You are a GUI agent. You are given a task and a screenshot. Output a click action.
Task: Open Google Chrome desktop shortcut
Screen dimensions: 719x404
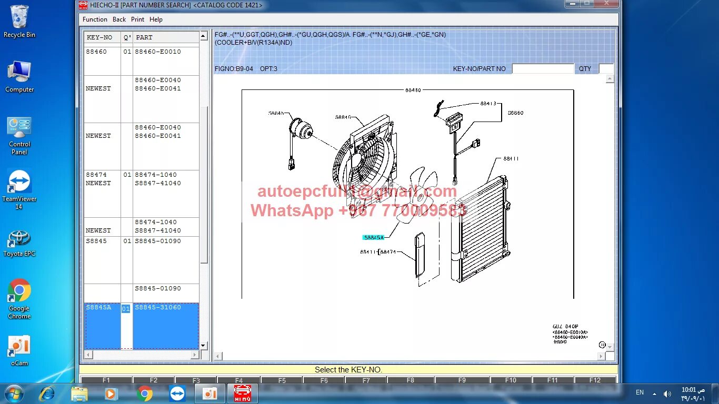pyautogui.click(x=19, y=299)
